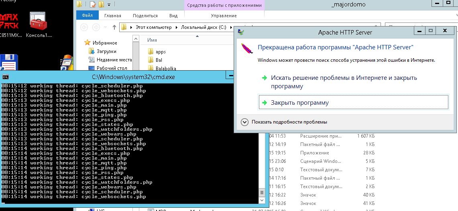Viewport: 458px width, 211px height.
Task: Click the New Folder icon in Explorer title bar
Action: [101, 5]
